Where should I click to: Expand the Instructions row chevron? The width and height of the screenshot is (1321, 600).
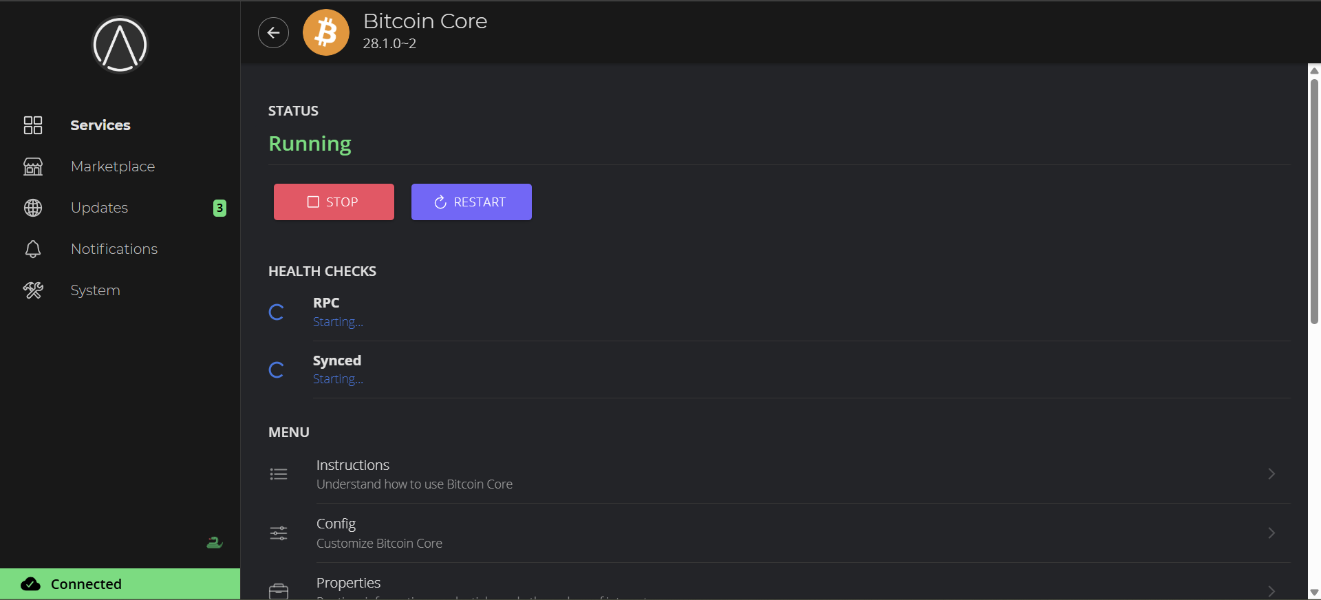[x=1271, y=474]
